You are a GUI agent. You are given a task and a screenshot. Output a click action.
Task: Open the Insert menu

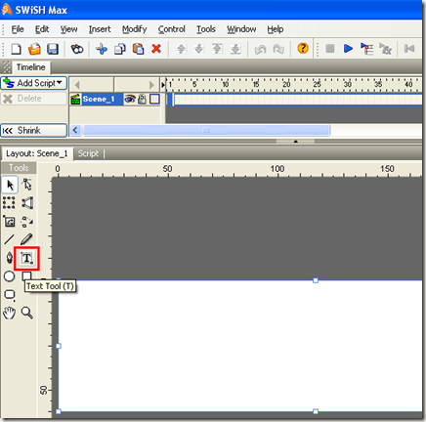click(x=100, y=29)
